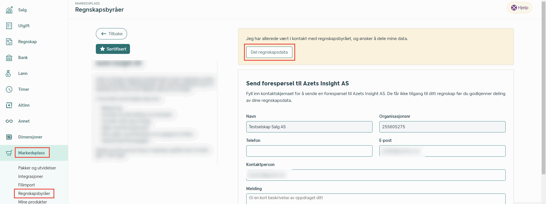This screenshot has height=204, width=546.
Task: Click the Utgift receipt icon
Action: (x=9, y=26)
